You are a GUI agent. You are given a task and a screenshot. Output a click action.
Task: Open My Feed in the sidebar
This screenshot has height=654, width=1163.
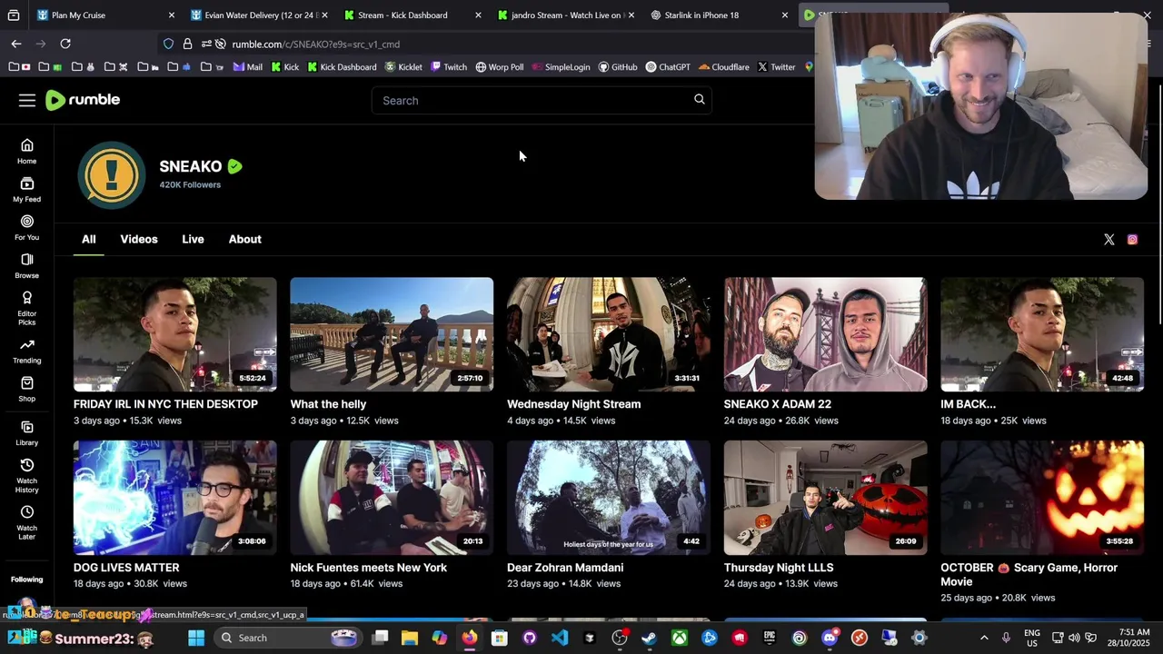[27, 190]
